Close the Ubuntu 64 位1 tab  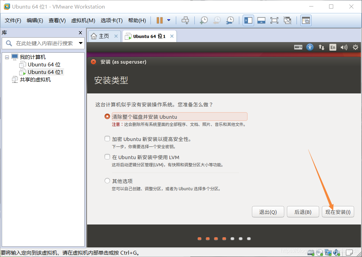172,36
